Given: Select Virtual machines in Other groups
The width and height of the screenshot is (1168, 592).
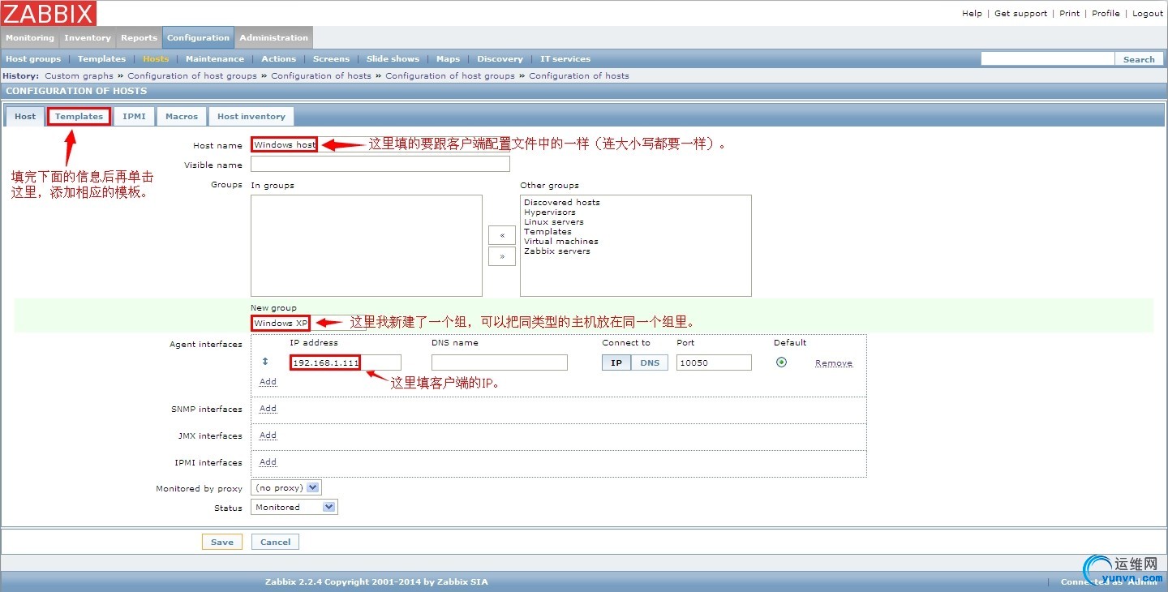Looking at the screenshot, I should [x=561, y=242].
